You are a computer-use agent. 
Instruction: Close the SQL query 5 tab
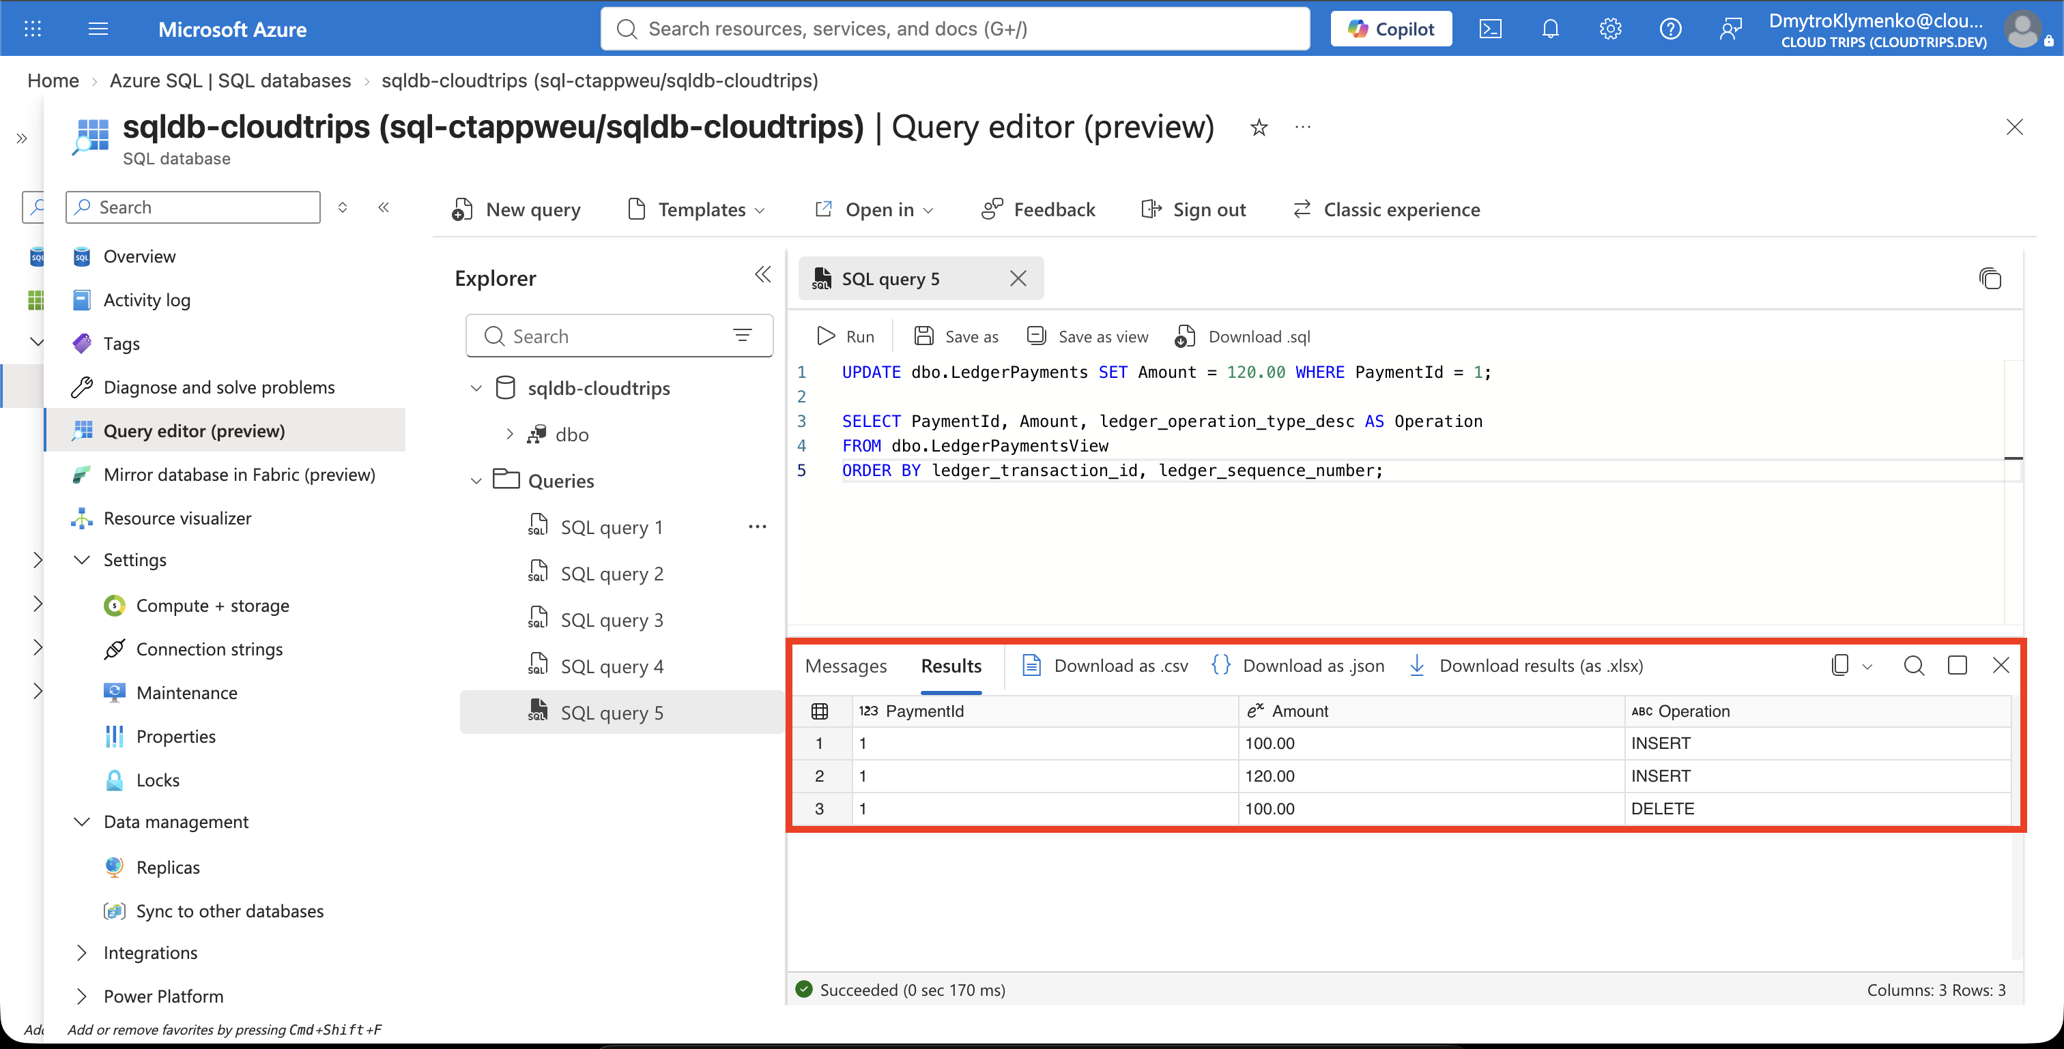(x=1018, y=279)
